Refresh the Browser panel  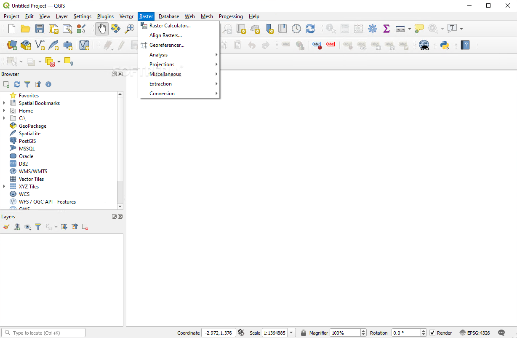[x=17, y=84]
